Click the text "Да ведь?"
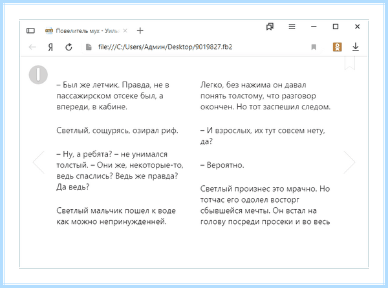 pyautogui.click(x=72, y=187)
